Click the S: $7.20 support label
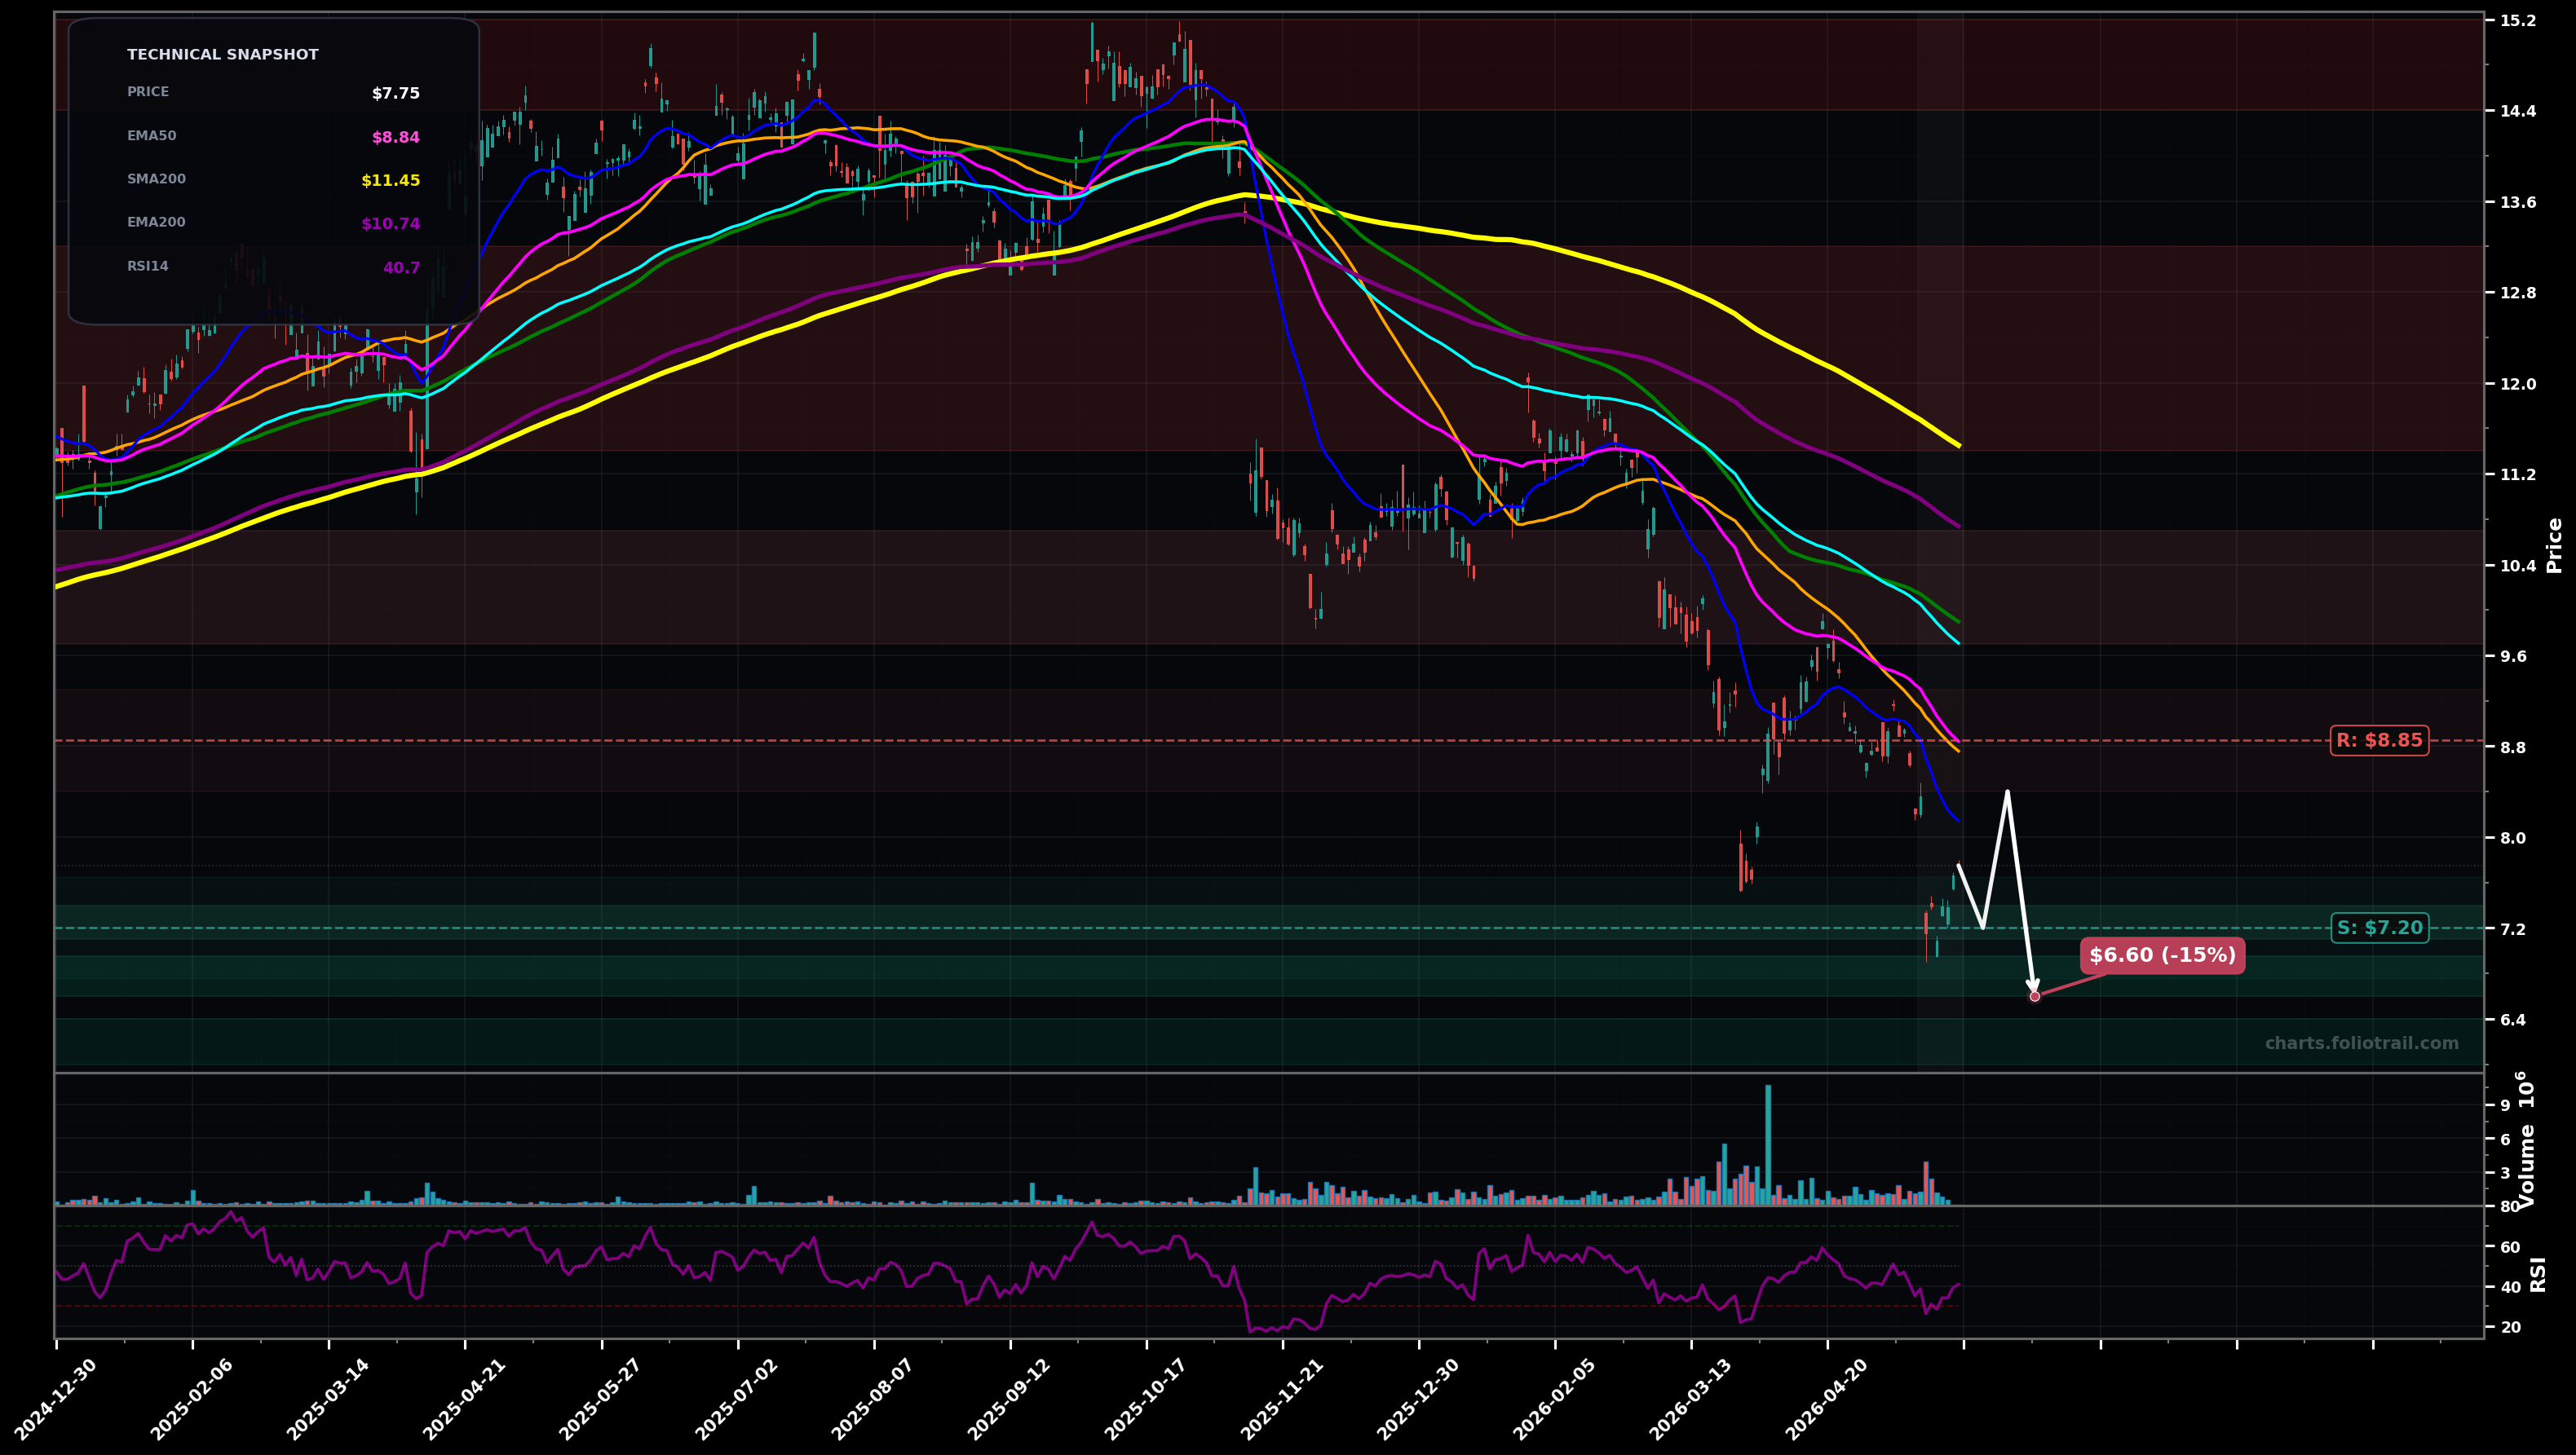The width and height of the screenshot is (2576, 1455). (x=2379, y=928)
